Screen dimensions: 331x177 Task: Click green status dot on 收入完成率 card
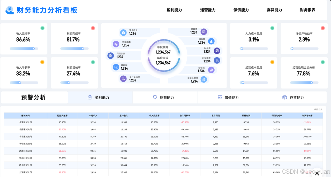pyautogui.click(x=42, y=28)
